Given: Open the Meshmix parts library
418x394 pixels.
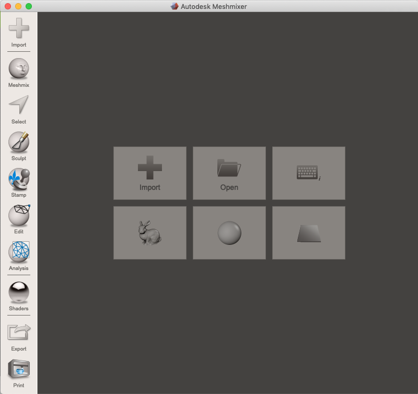Looking at the screenshot, I should point(18,70).
